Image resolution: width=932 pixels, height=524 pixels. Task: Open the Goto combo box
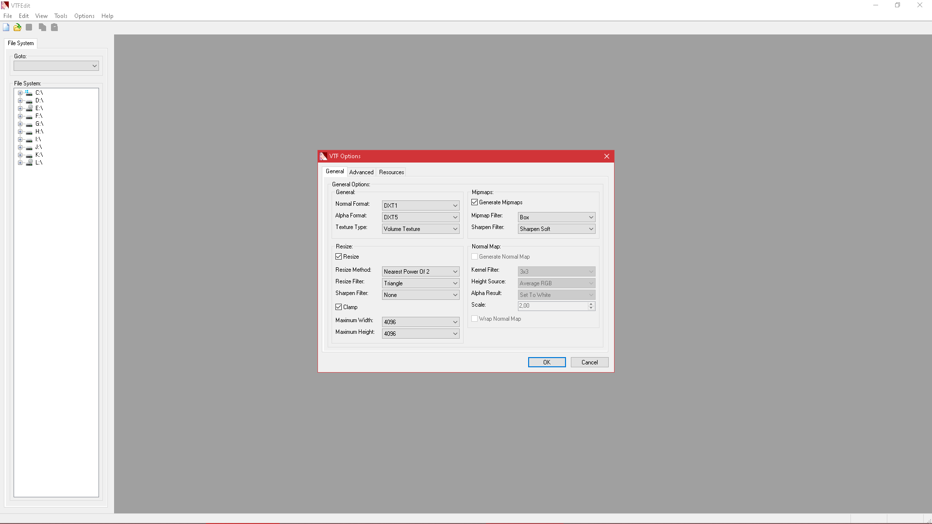[x=56, y=66]
